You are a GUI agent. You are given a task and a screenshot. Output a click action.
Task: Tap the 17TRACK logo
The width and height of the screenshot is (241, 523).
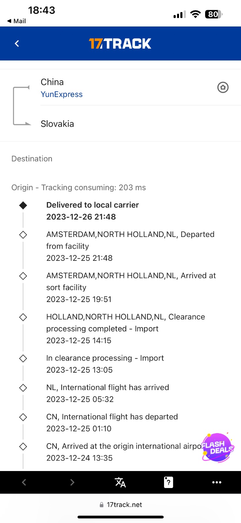(120, 43)
